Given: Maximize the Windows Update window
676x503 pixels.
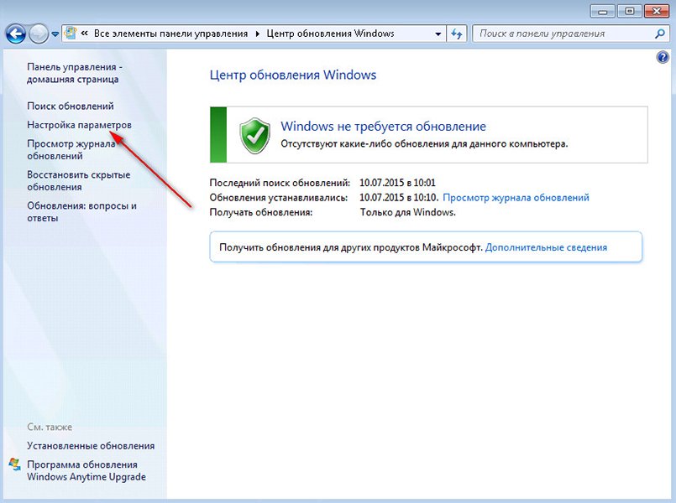Looking at the screenshot, I should point(630,11).
